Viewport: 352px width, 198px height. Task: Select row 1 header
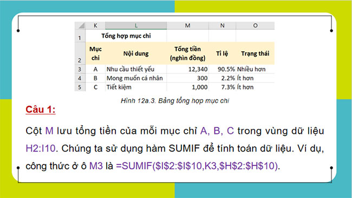[x=80, y=36]
